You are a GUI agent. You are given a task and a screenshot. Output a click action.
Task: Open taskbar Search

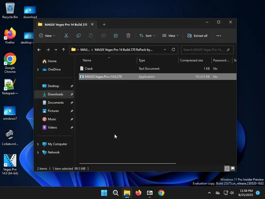coord(116,193)
